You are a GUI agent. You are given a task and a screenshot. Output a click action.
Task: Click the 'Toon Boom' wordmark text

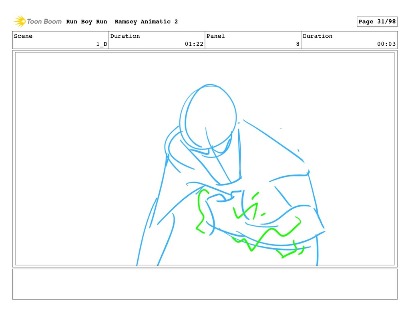pyautogui.click(x=44, y=22)
